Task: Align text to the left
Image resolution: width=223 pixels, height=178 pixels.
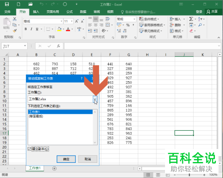Action: 90,25
